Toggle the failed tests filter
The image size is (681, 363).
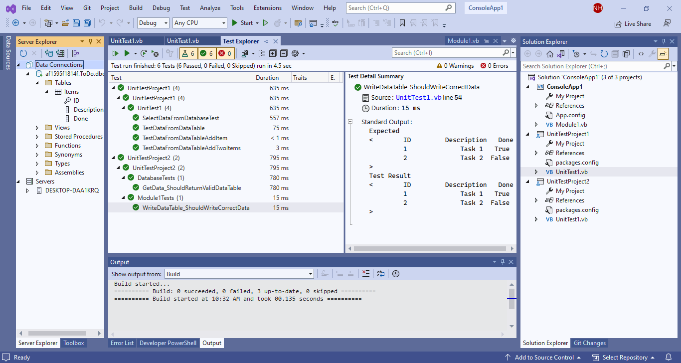coord(225,53)
